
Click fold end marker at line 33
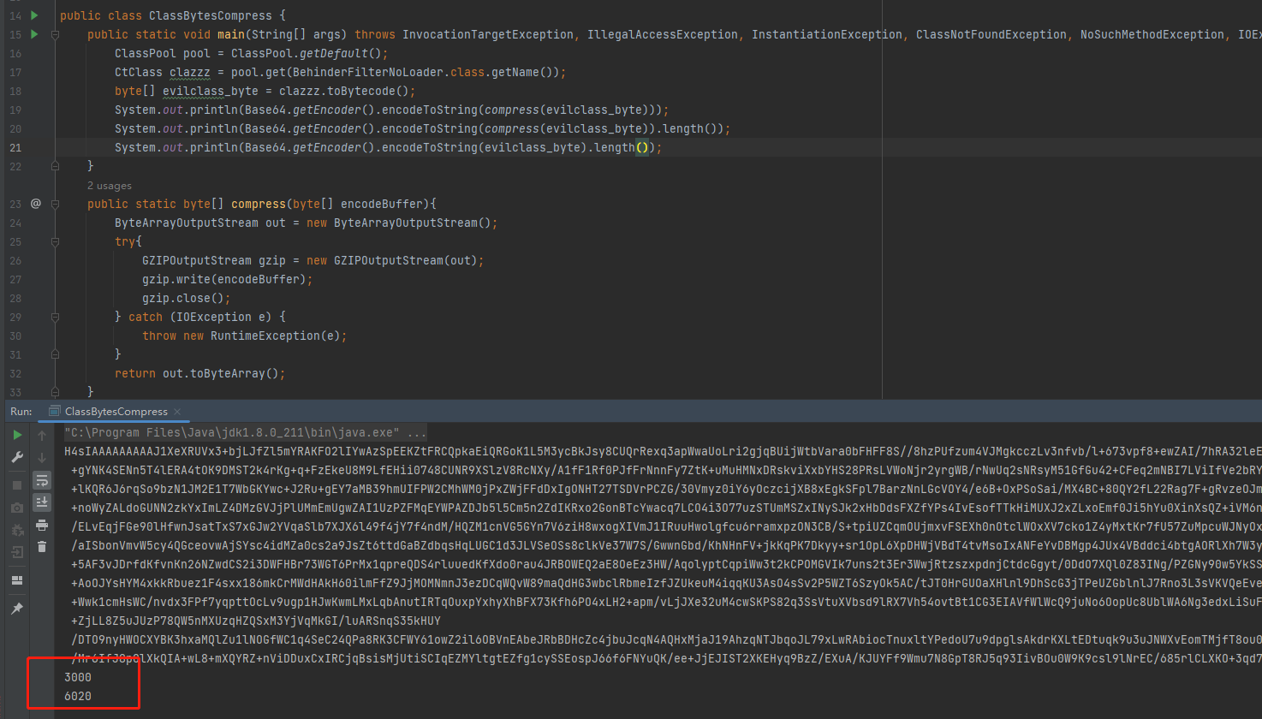click(55, 392)
